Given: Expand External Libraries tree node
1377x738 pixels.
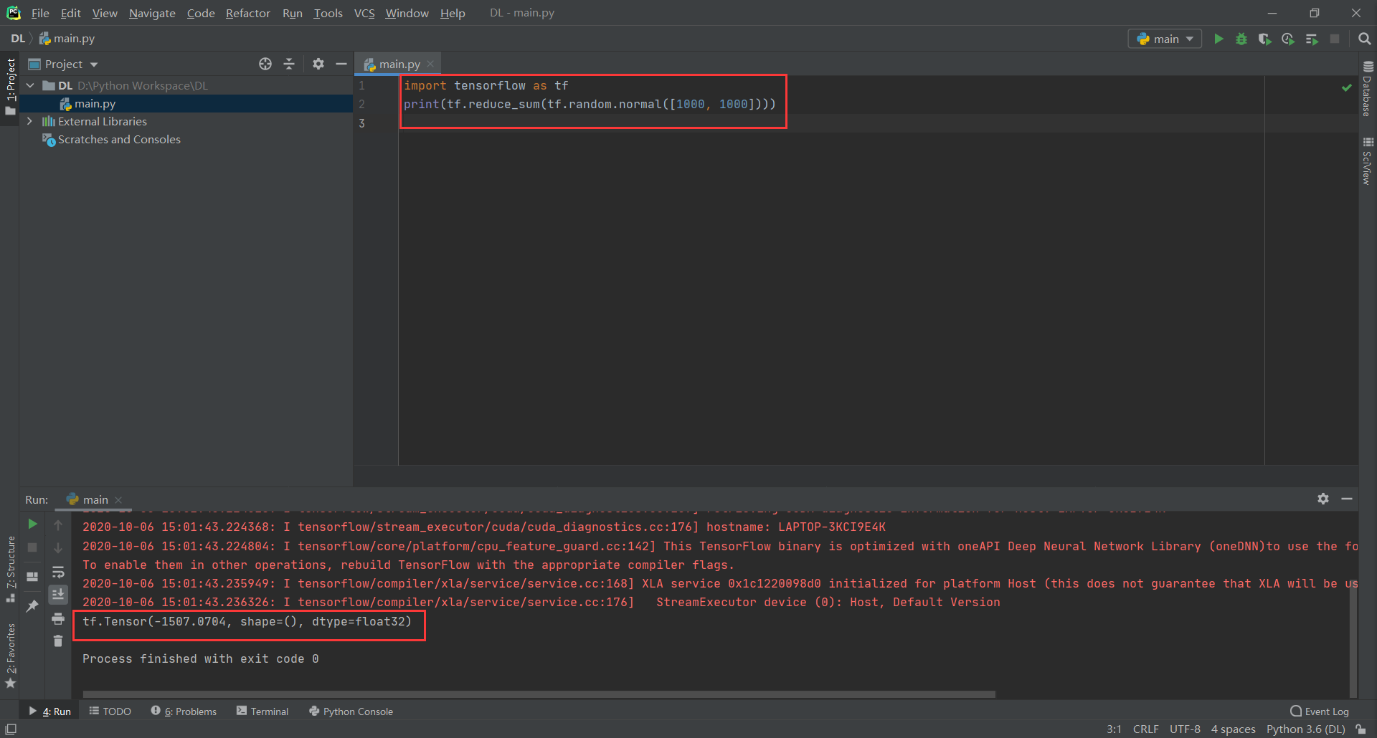Looking at the screenshot, I should pyautogui.click(x=29, y=121).
